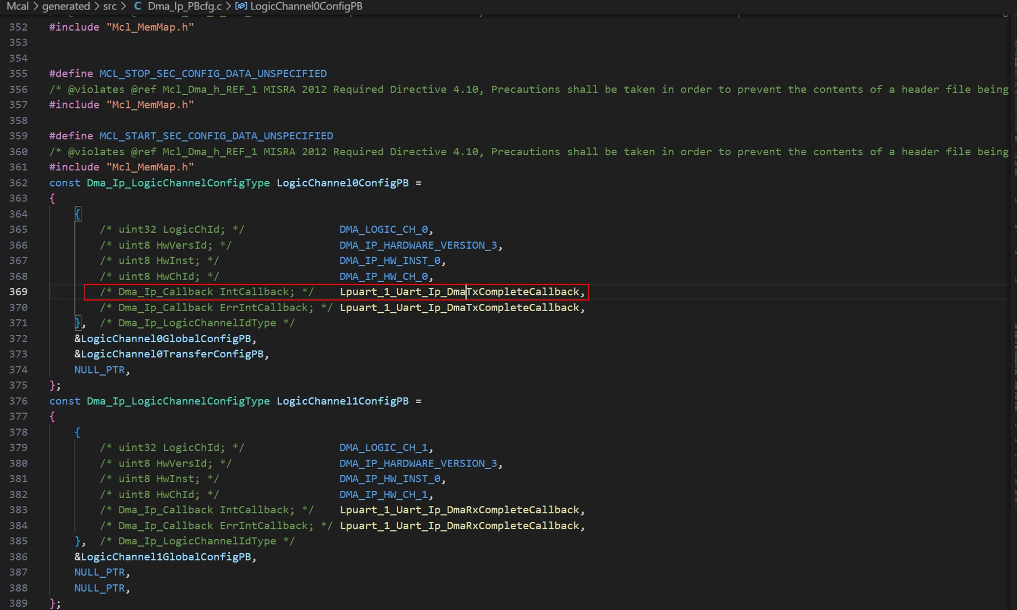
Task: Click the DMA_LOGIC_CH_0 constant on line 365
Action: click(385, 229)
